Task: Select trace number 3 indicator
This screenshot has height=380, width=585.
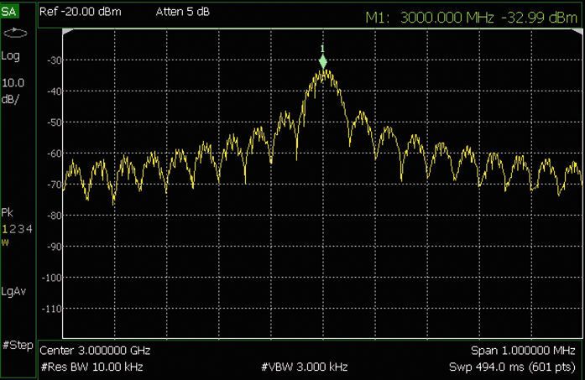Action: [21, 229]
